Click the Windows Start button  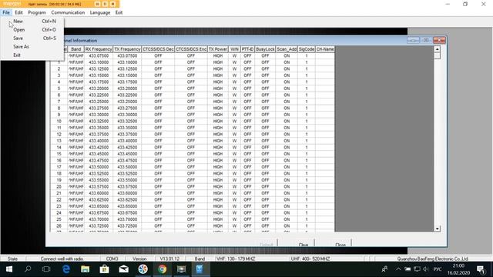coord(8,269)
